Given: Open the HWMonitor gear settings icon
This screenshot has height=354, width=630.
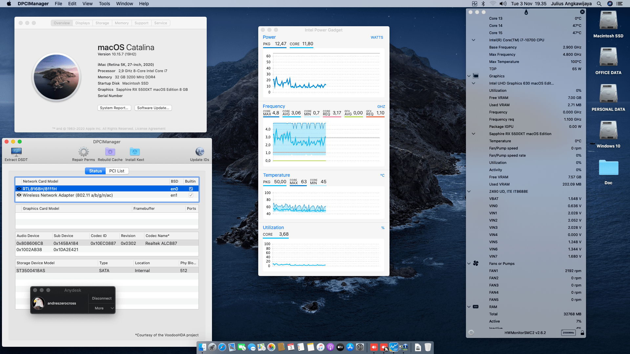Looking at the screenshot, I should coord(471,332).
